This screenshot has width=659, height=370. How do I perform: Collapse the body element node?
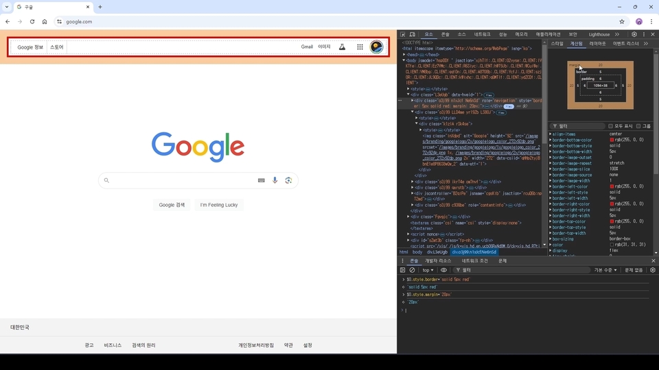point(404,60)
